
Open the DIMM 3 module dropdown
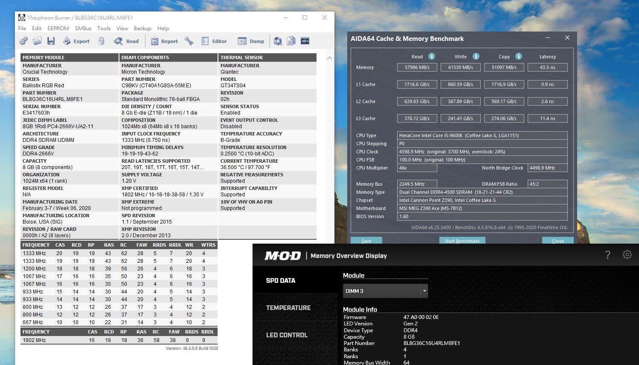(385, 291)
